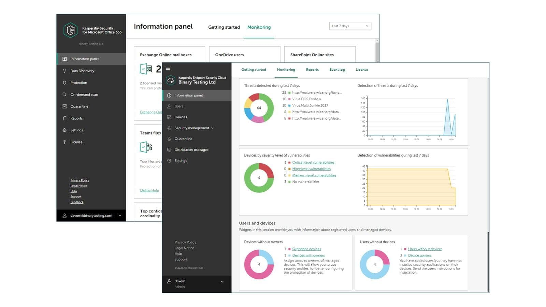Click the Endpoint Cloud window vertical scrollbar
This screenshot has height=307, width=546.
tap(488, 262)
